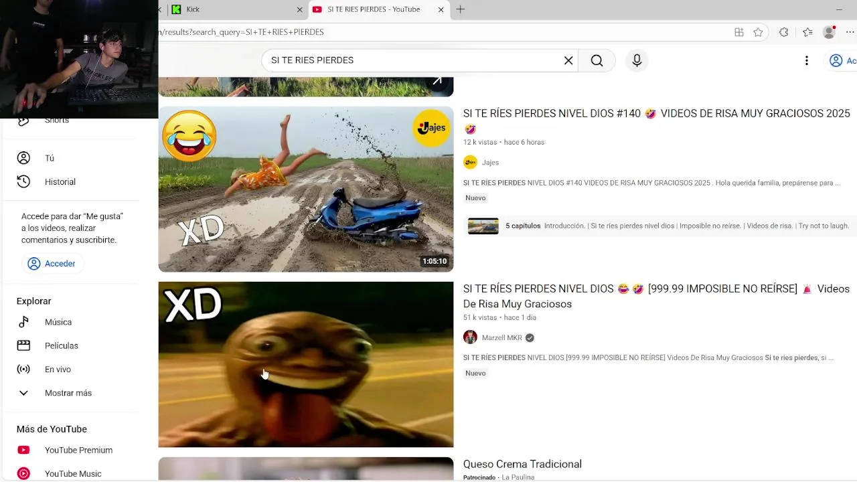Screen dimensions: 857x482
Task: Click La Paulina advertiser name
Action: [x=518, y=477]
